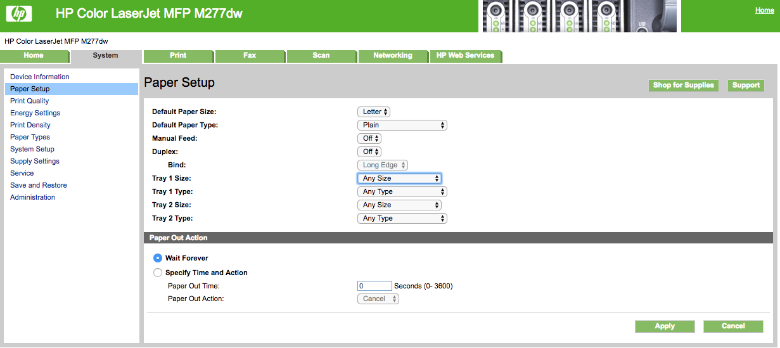
Task: Open Bind Long Edge dropdown
Action: 383,165
